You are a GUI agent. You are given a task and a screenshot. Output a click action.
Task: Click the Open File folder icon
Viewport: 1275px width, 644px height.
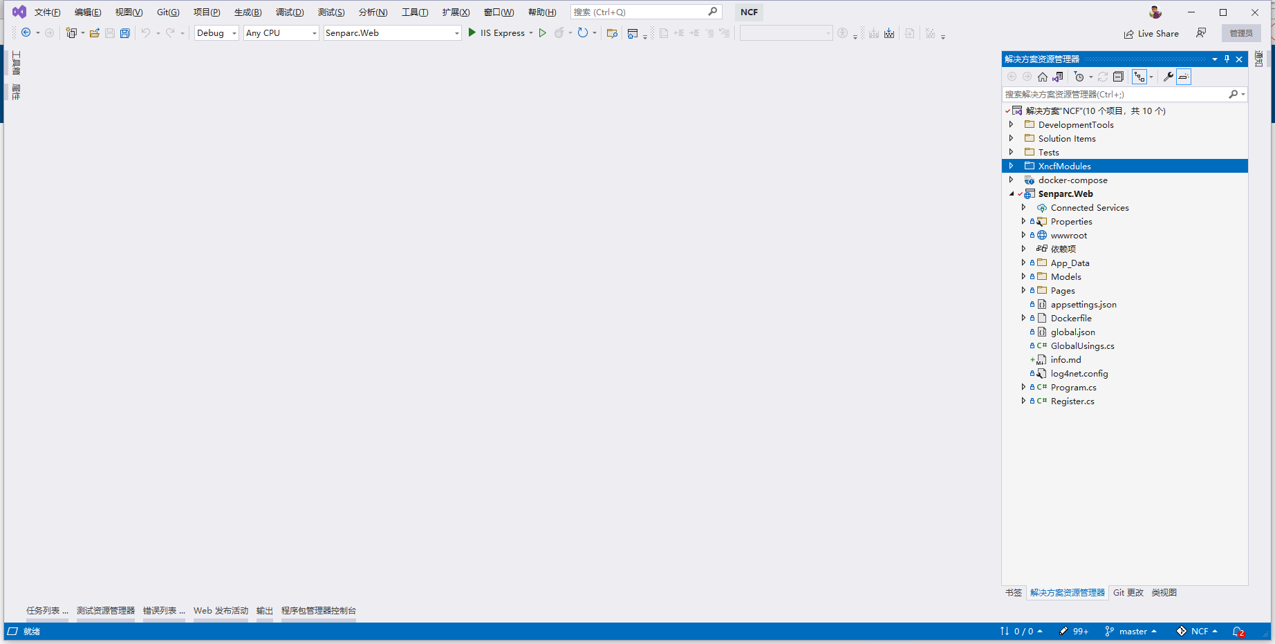coord(95,32)
